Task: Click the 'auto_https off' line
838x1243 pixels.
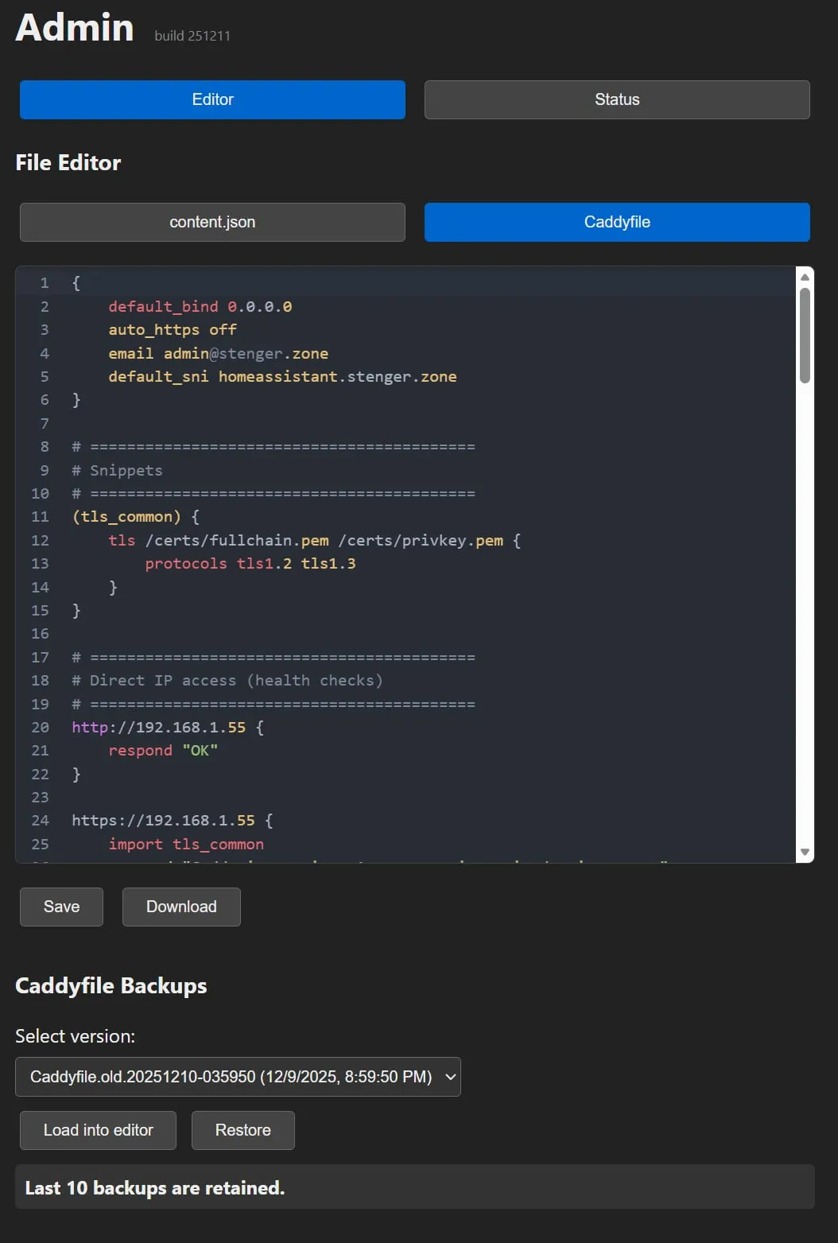Action: [173, 329]
